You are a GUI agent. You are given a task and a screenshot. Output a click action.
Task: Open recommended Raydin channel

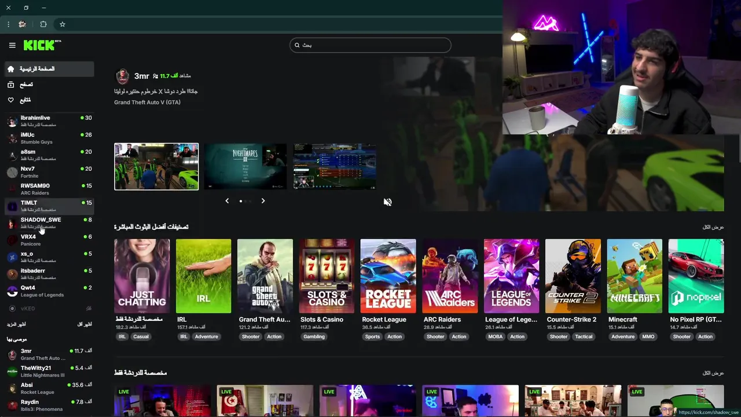[x=49, y=405]
